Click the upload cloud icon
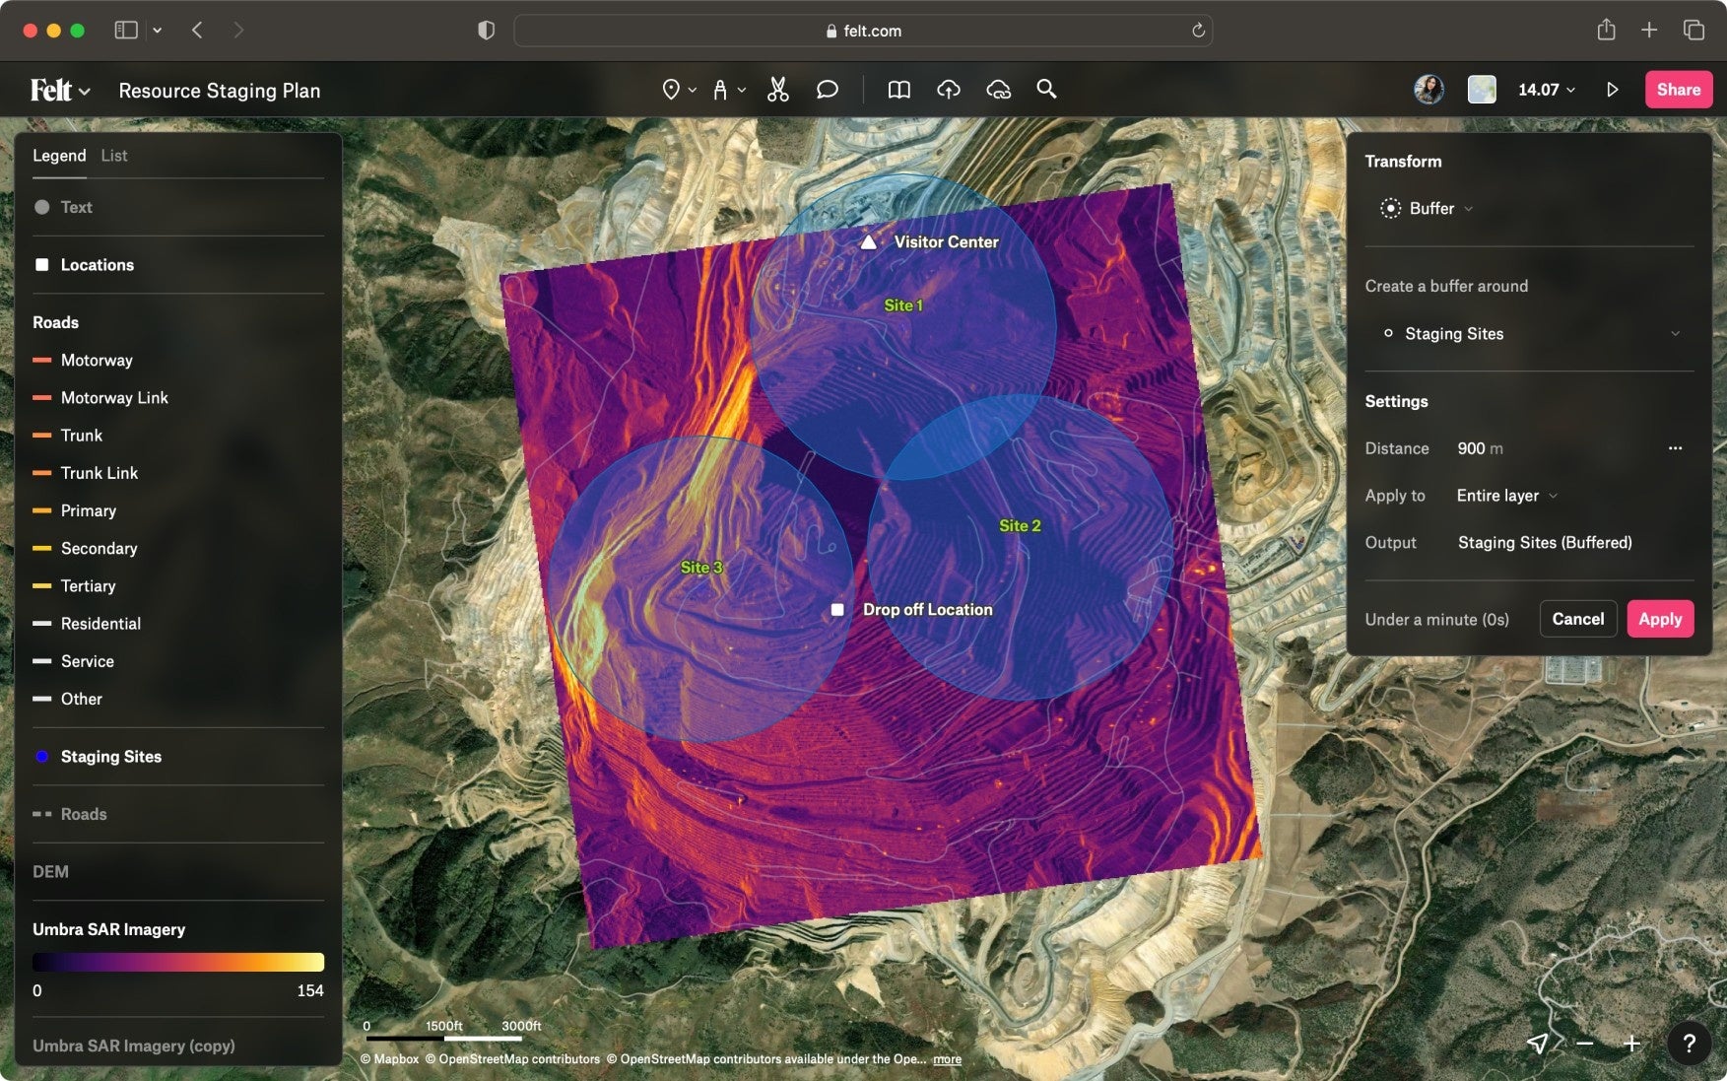Image resolution: width=1727 pixels, height=1081 pixels. [x=948, y=90]
